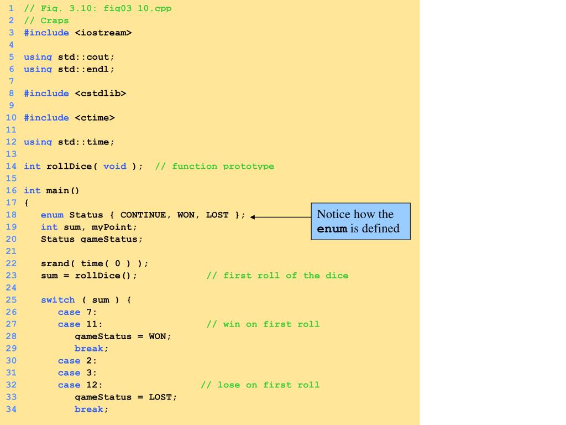Click the comment '// Fig. 3.10: fig03 10.cpp'
The image size is (566, 425).
pos(97,8)
